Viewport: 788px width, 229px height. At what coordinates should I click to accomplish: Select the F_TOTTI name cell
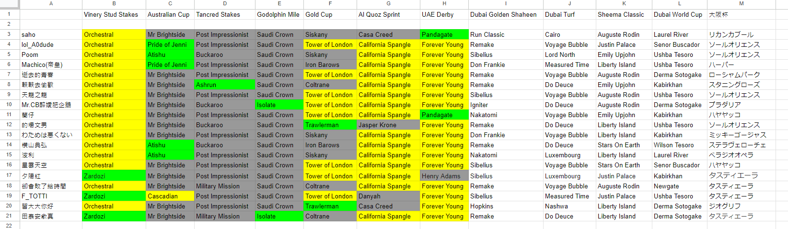tap(51, 196)
